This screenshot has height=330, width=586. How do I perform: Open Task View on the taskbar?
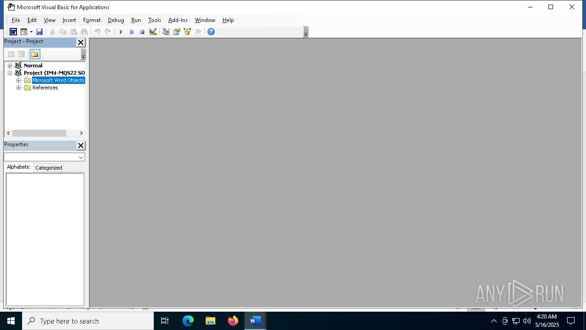(x=165, y=321)
